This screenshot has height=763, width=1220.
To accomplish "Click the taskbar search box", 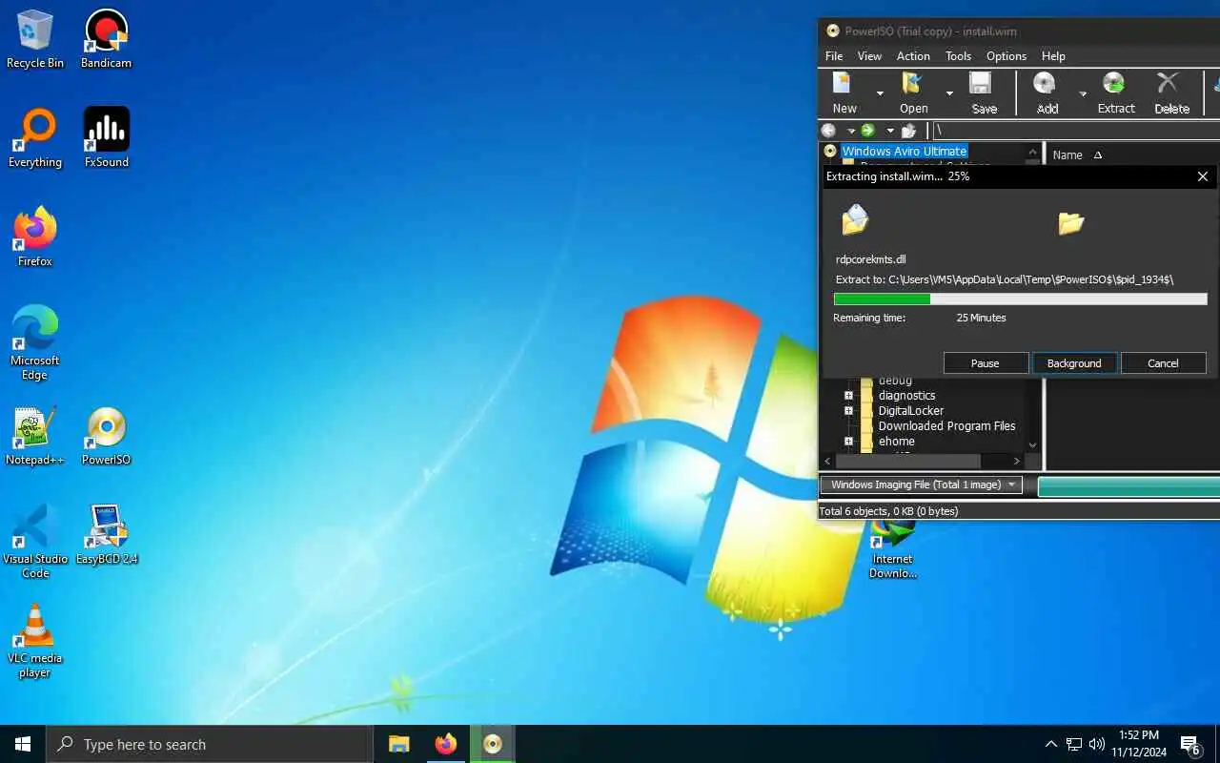I will click(x=210, y=744).
